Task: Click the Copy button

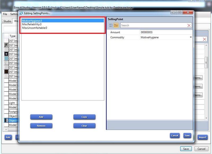Action: [x=84, y=117]
